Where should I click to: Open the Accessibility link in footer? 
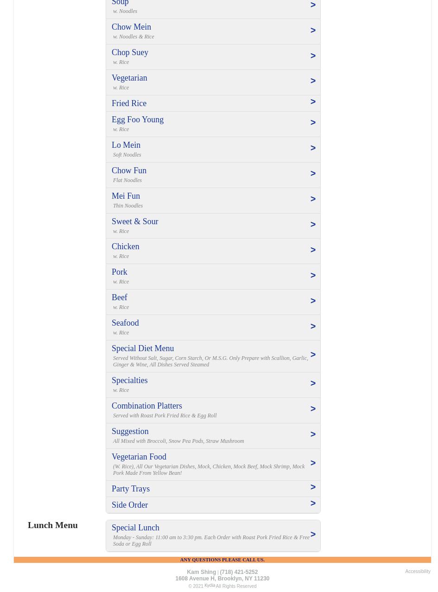[418, 572]
